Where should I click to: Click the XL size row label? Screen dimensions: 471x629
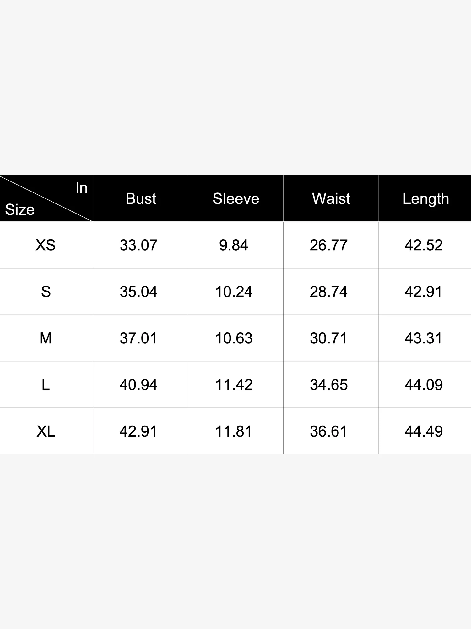[x=46, y=431]
